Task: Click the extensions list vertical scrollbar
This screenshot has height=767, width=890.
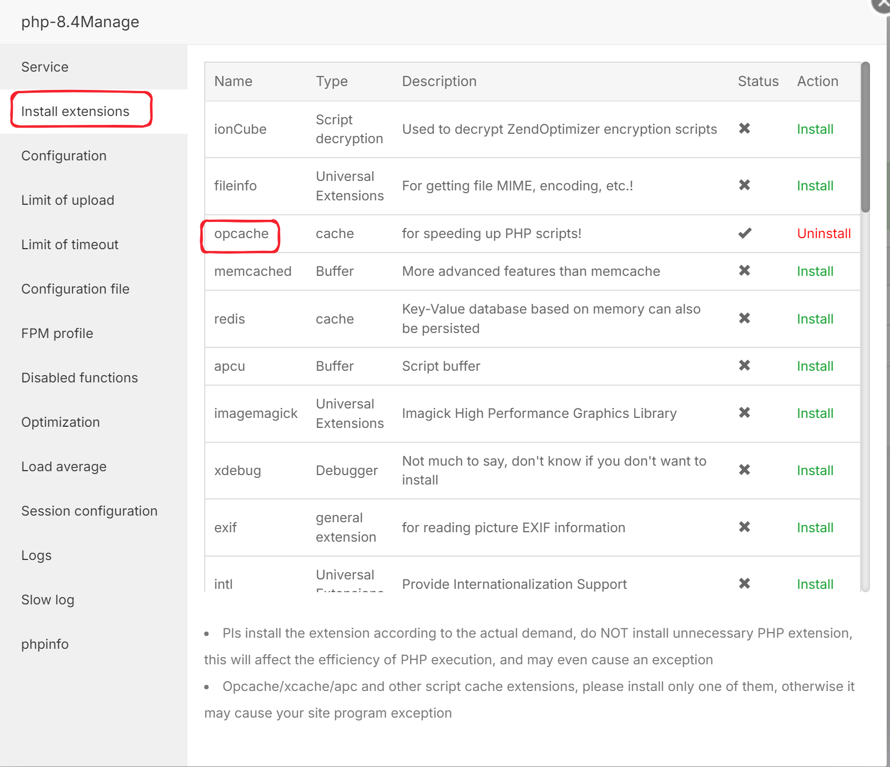Action: pyautogui.click(x=865, y=139)
